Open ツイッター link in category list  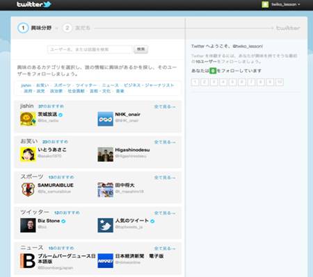(86, 85)
